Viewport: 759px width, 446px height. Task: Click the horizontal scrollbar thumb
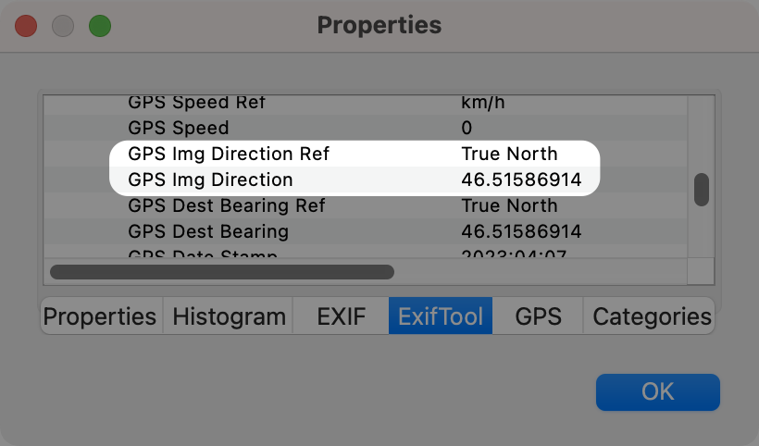[x=222, y=272]
